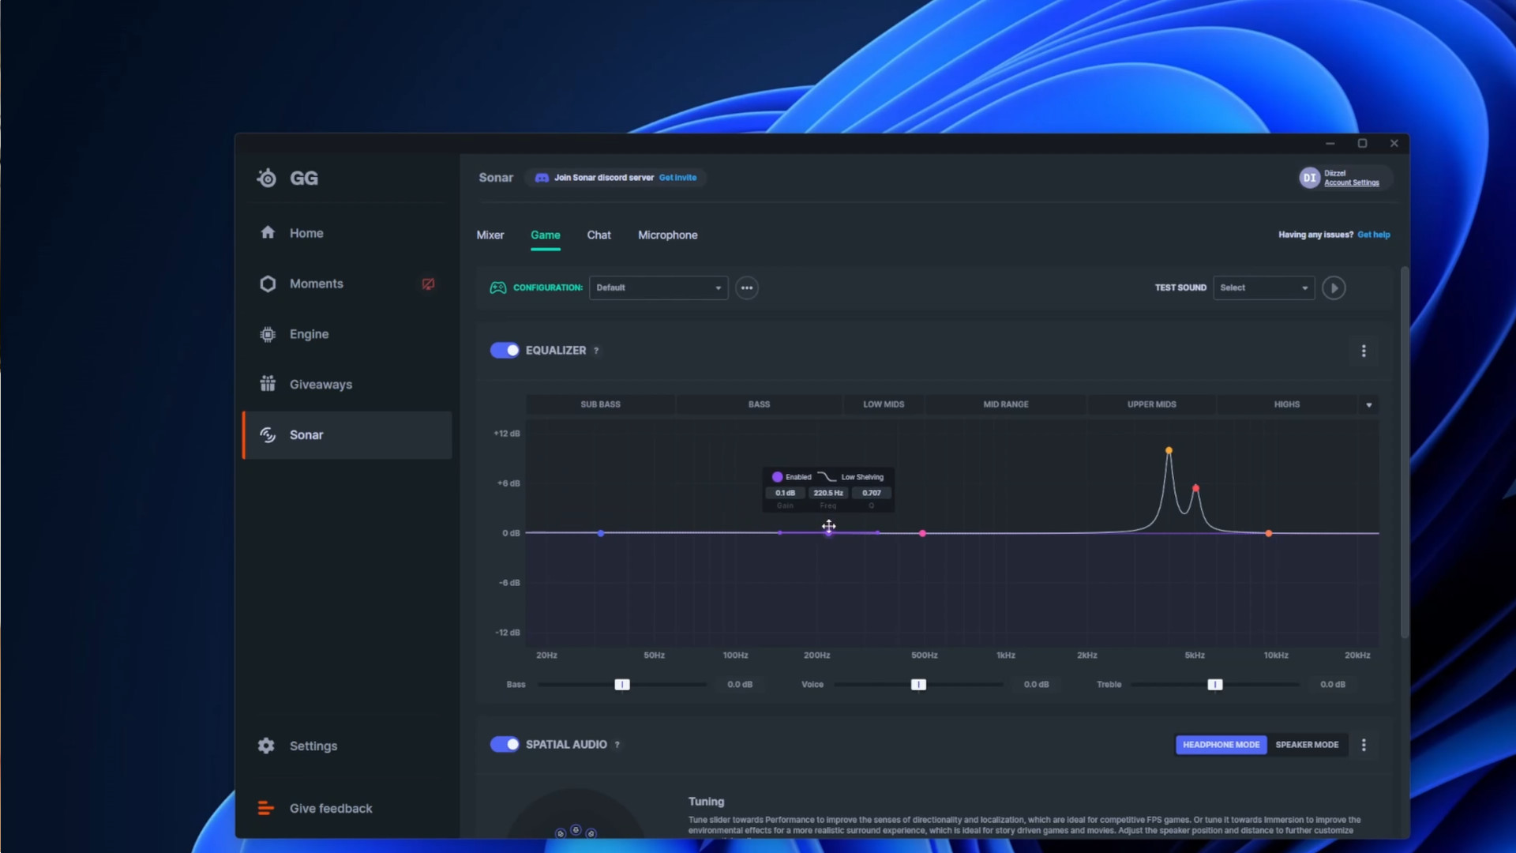Click the Get help link
The image size is (1516, 853).
pyautogui.click(x=1374, y=235)
